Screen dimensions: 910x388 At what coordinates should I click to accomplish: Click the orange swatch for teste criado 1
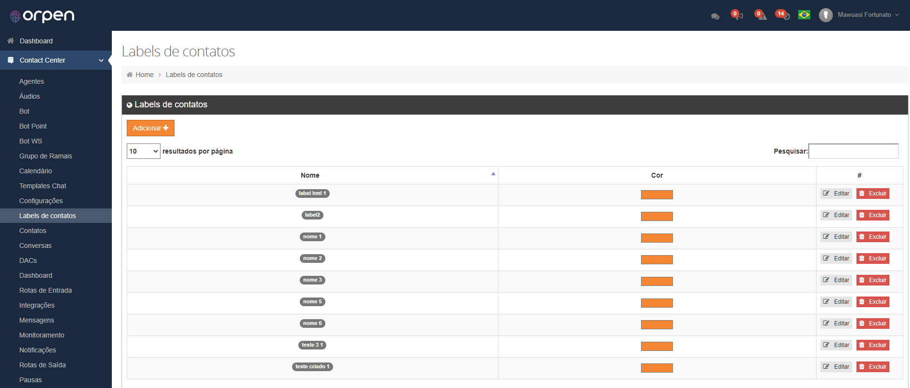point(657,368)
